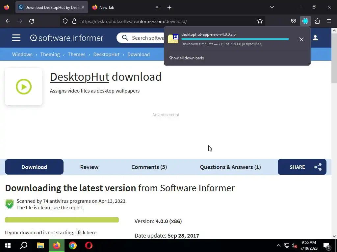Image resolution: width=337 pixels, height=252 pixels.
Task: View site info via the padlock icon
Action: 74,21
